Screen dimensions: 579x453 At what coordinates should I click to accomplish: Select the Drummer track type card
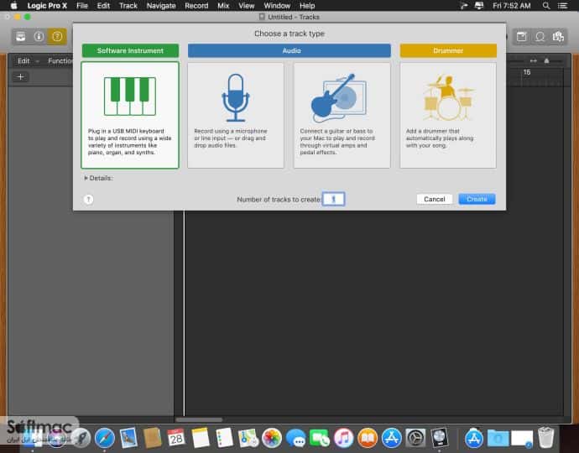point(448,115)
